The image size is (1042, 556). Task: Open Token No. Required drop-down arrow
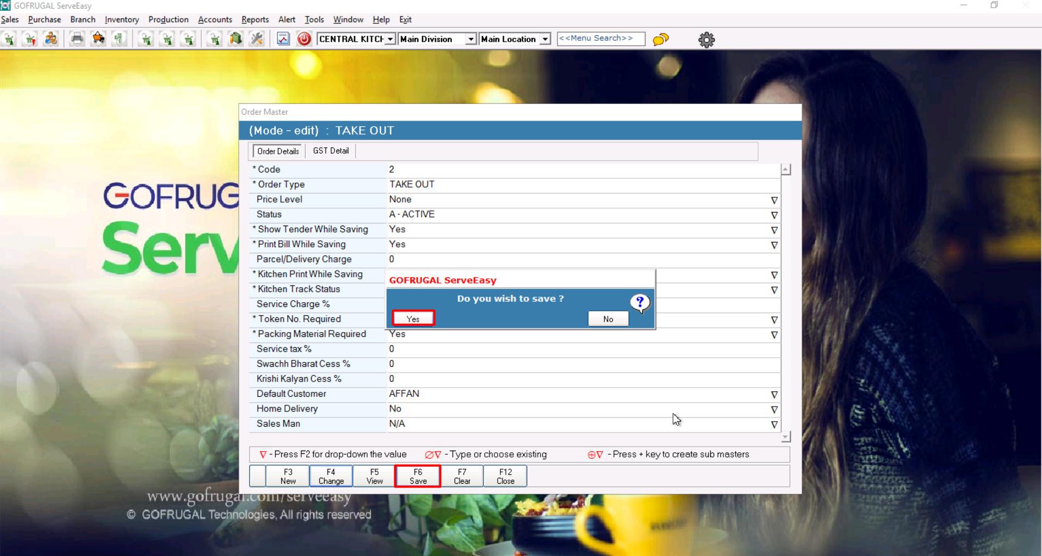[x=774, y=320]
